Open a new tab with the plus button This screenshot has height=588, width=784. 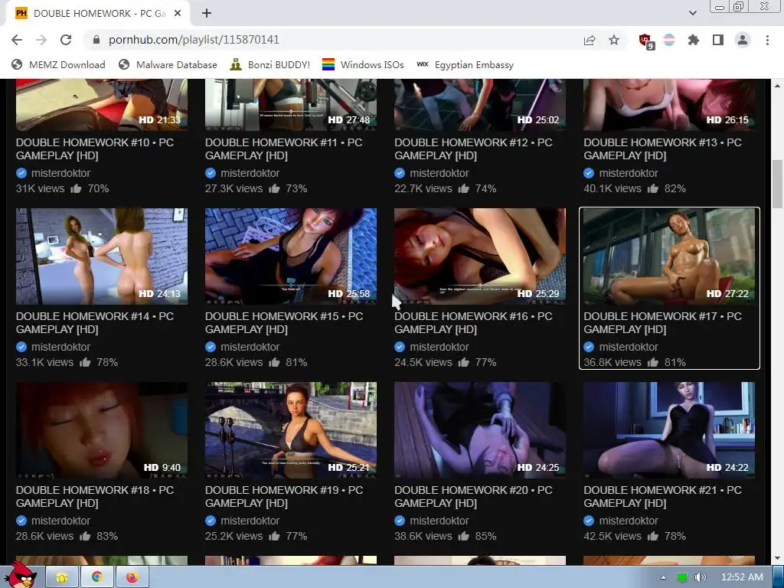point(207,14)
